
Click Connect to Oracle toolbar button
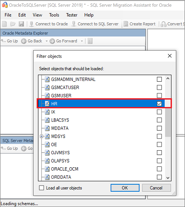tap(48, 24)
